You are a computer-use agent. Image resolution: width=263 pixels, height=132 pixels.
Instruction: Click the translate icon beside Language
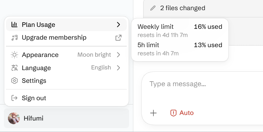14,68
